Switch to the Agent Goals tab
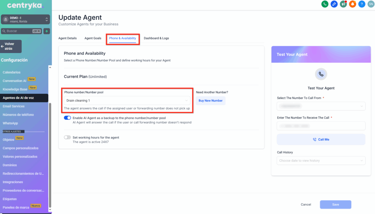This screenshot has width=375, height=214. tap(93, 38)
